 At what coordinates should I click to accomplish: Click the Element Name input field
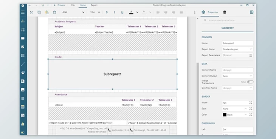coord(238,70)
